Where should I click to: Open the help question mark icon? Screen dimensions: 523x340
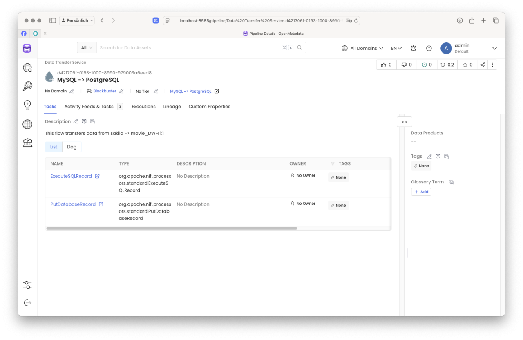429,48
